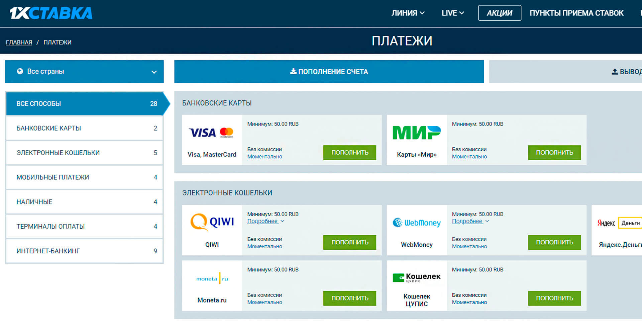
Task: Select МОБИЛЬНЫЕ ПЛАТЕЖИ category
Action: coord(85,177)
